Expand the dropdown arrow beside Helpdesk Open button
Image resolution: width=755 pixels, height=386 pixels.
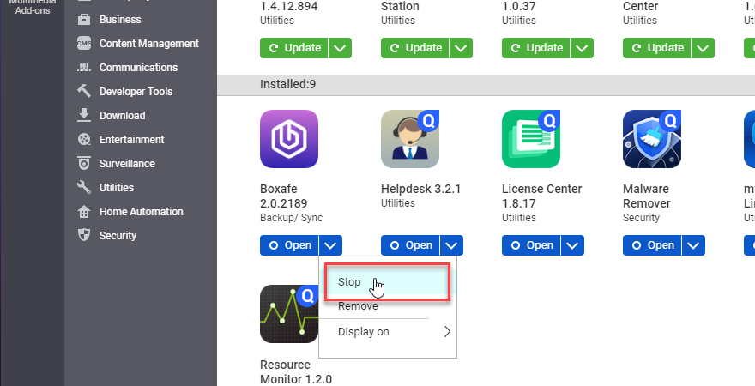(452, 245)
